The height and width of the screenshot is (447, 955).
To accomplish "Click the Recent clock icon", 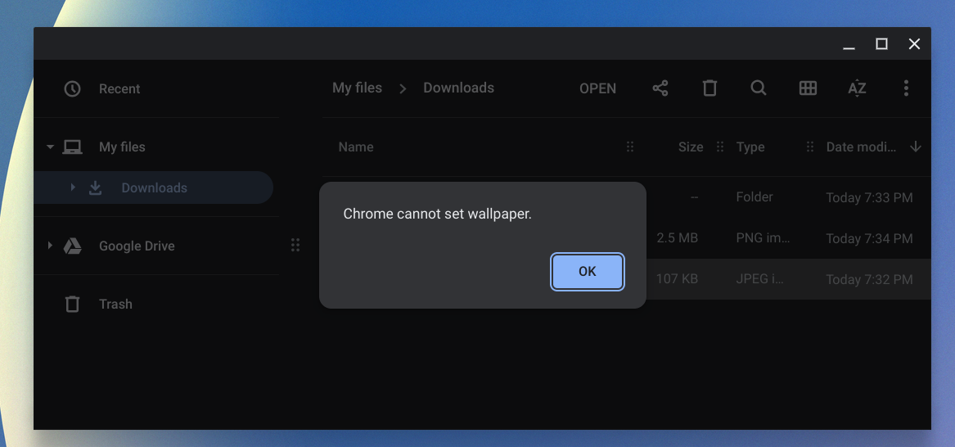I will pyautogui.click(x=72, y=89).
